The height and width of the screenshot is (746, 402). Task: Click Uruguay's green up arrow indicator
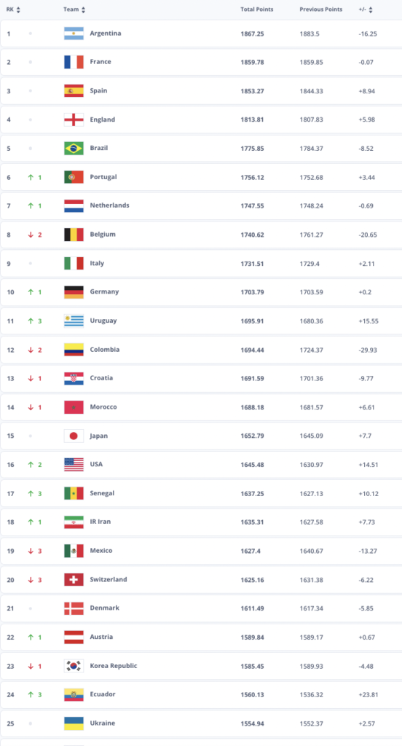click(31, 321)
